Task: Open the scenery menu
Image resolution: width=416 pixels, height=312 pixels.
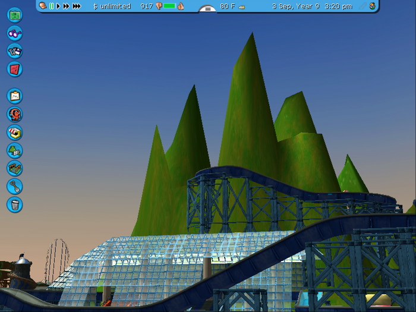Action: 15,150
